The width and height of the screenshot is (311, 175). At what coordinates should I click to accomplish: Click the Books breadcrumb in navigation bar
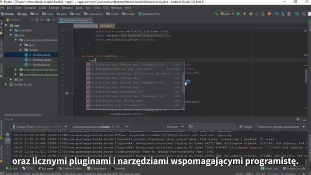[8, 14]
